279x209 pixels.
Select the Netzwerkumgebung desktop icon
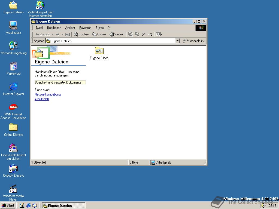(14, 48)
